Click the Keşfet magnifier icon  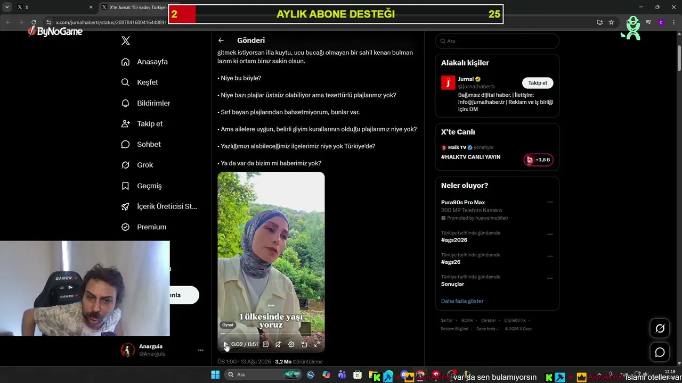point(125,82)
